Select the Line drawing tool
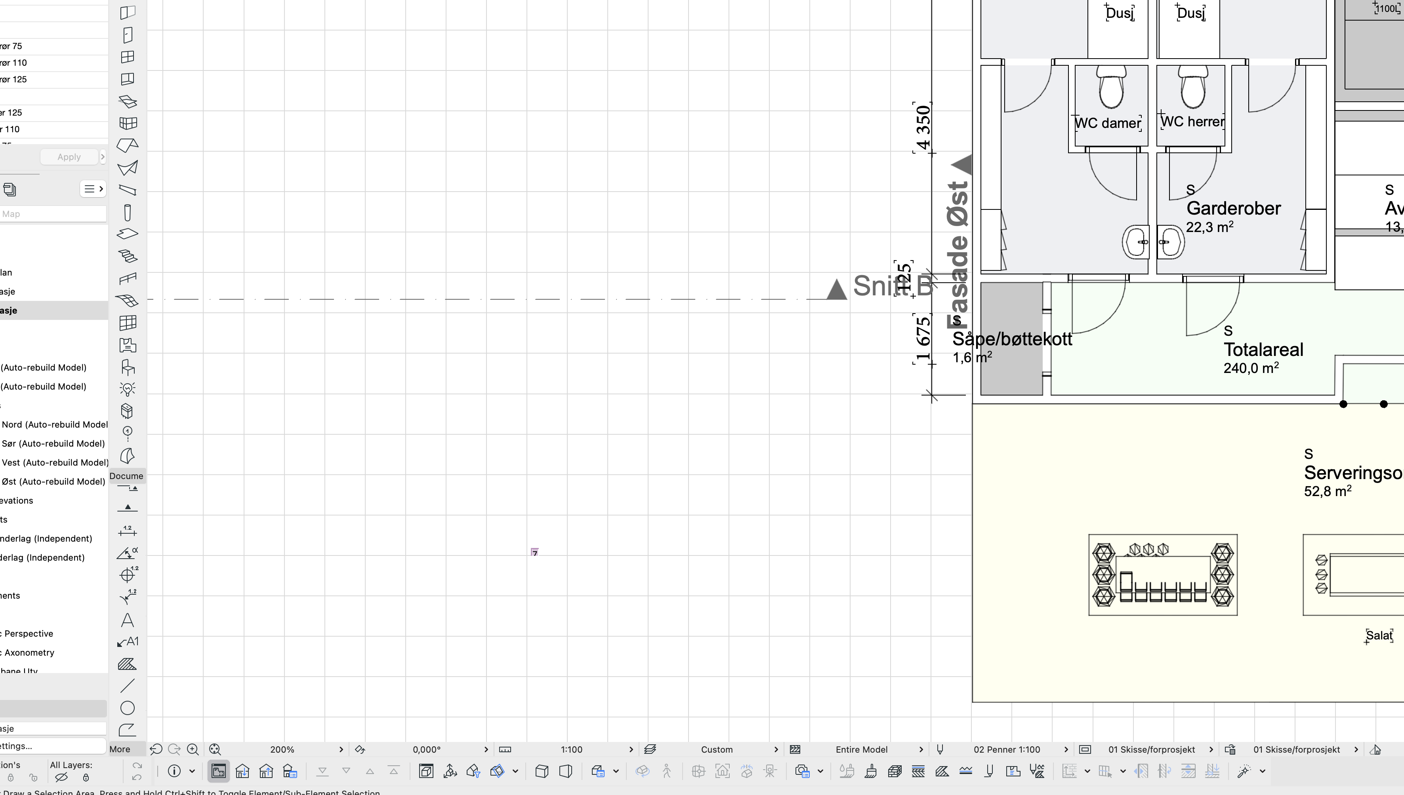The width and height of the screenshot is (1404, 795). click(127, 686)
